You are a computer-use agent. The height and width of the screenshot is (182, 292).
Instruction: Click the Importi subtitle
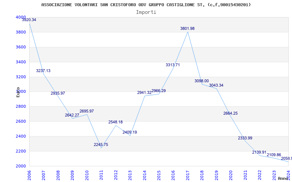[x=146, y=12]
